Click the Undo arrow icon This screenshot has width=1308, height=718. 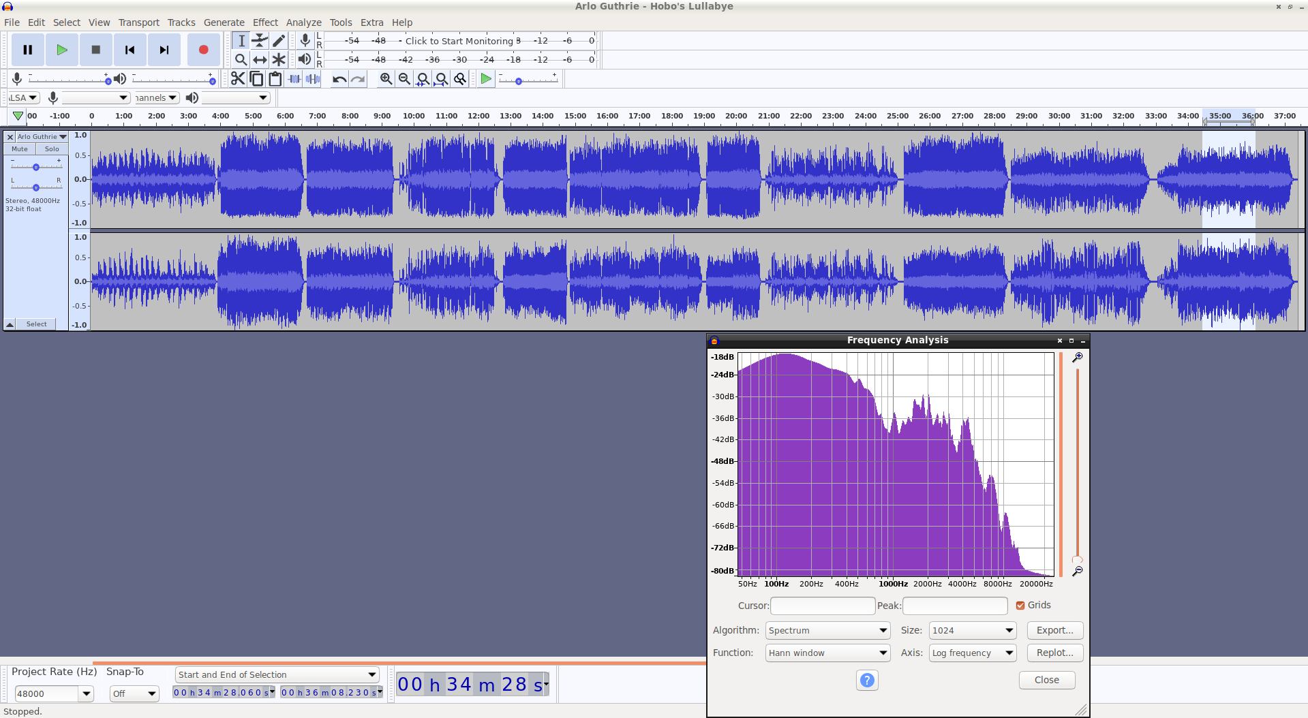coord(339,79)
